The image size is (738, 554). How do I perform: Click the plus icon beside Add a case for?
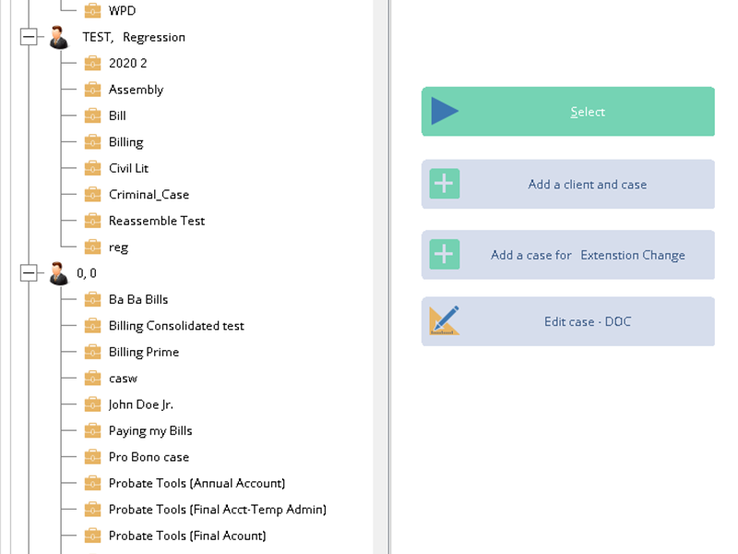[x=445, y=254]
